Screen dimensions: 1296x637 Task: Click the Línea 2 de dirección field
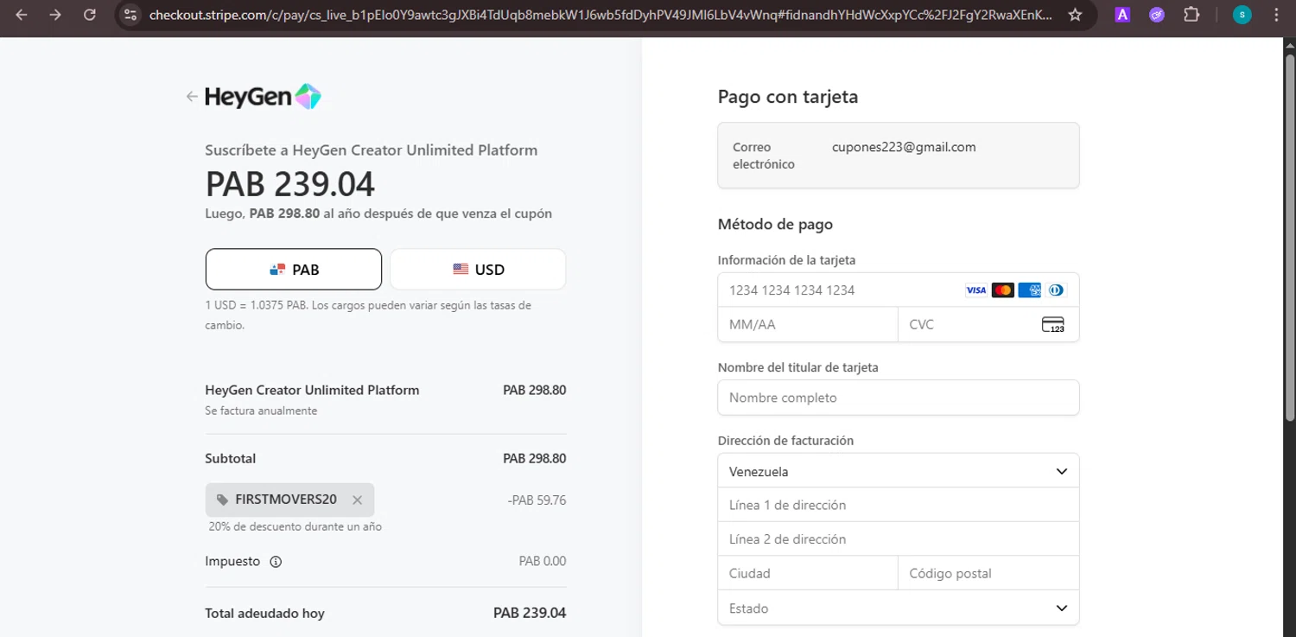tap(899, 538)
